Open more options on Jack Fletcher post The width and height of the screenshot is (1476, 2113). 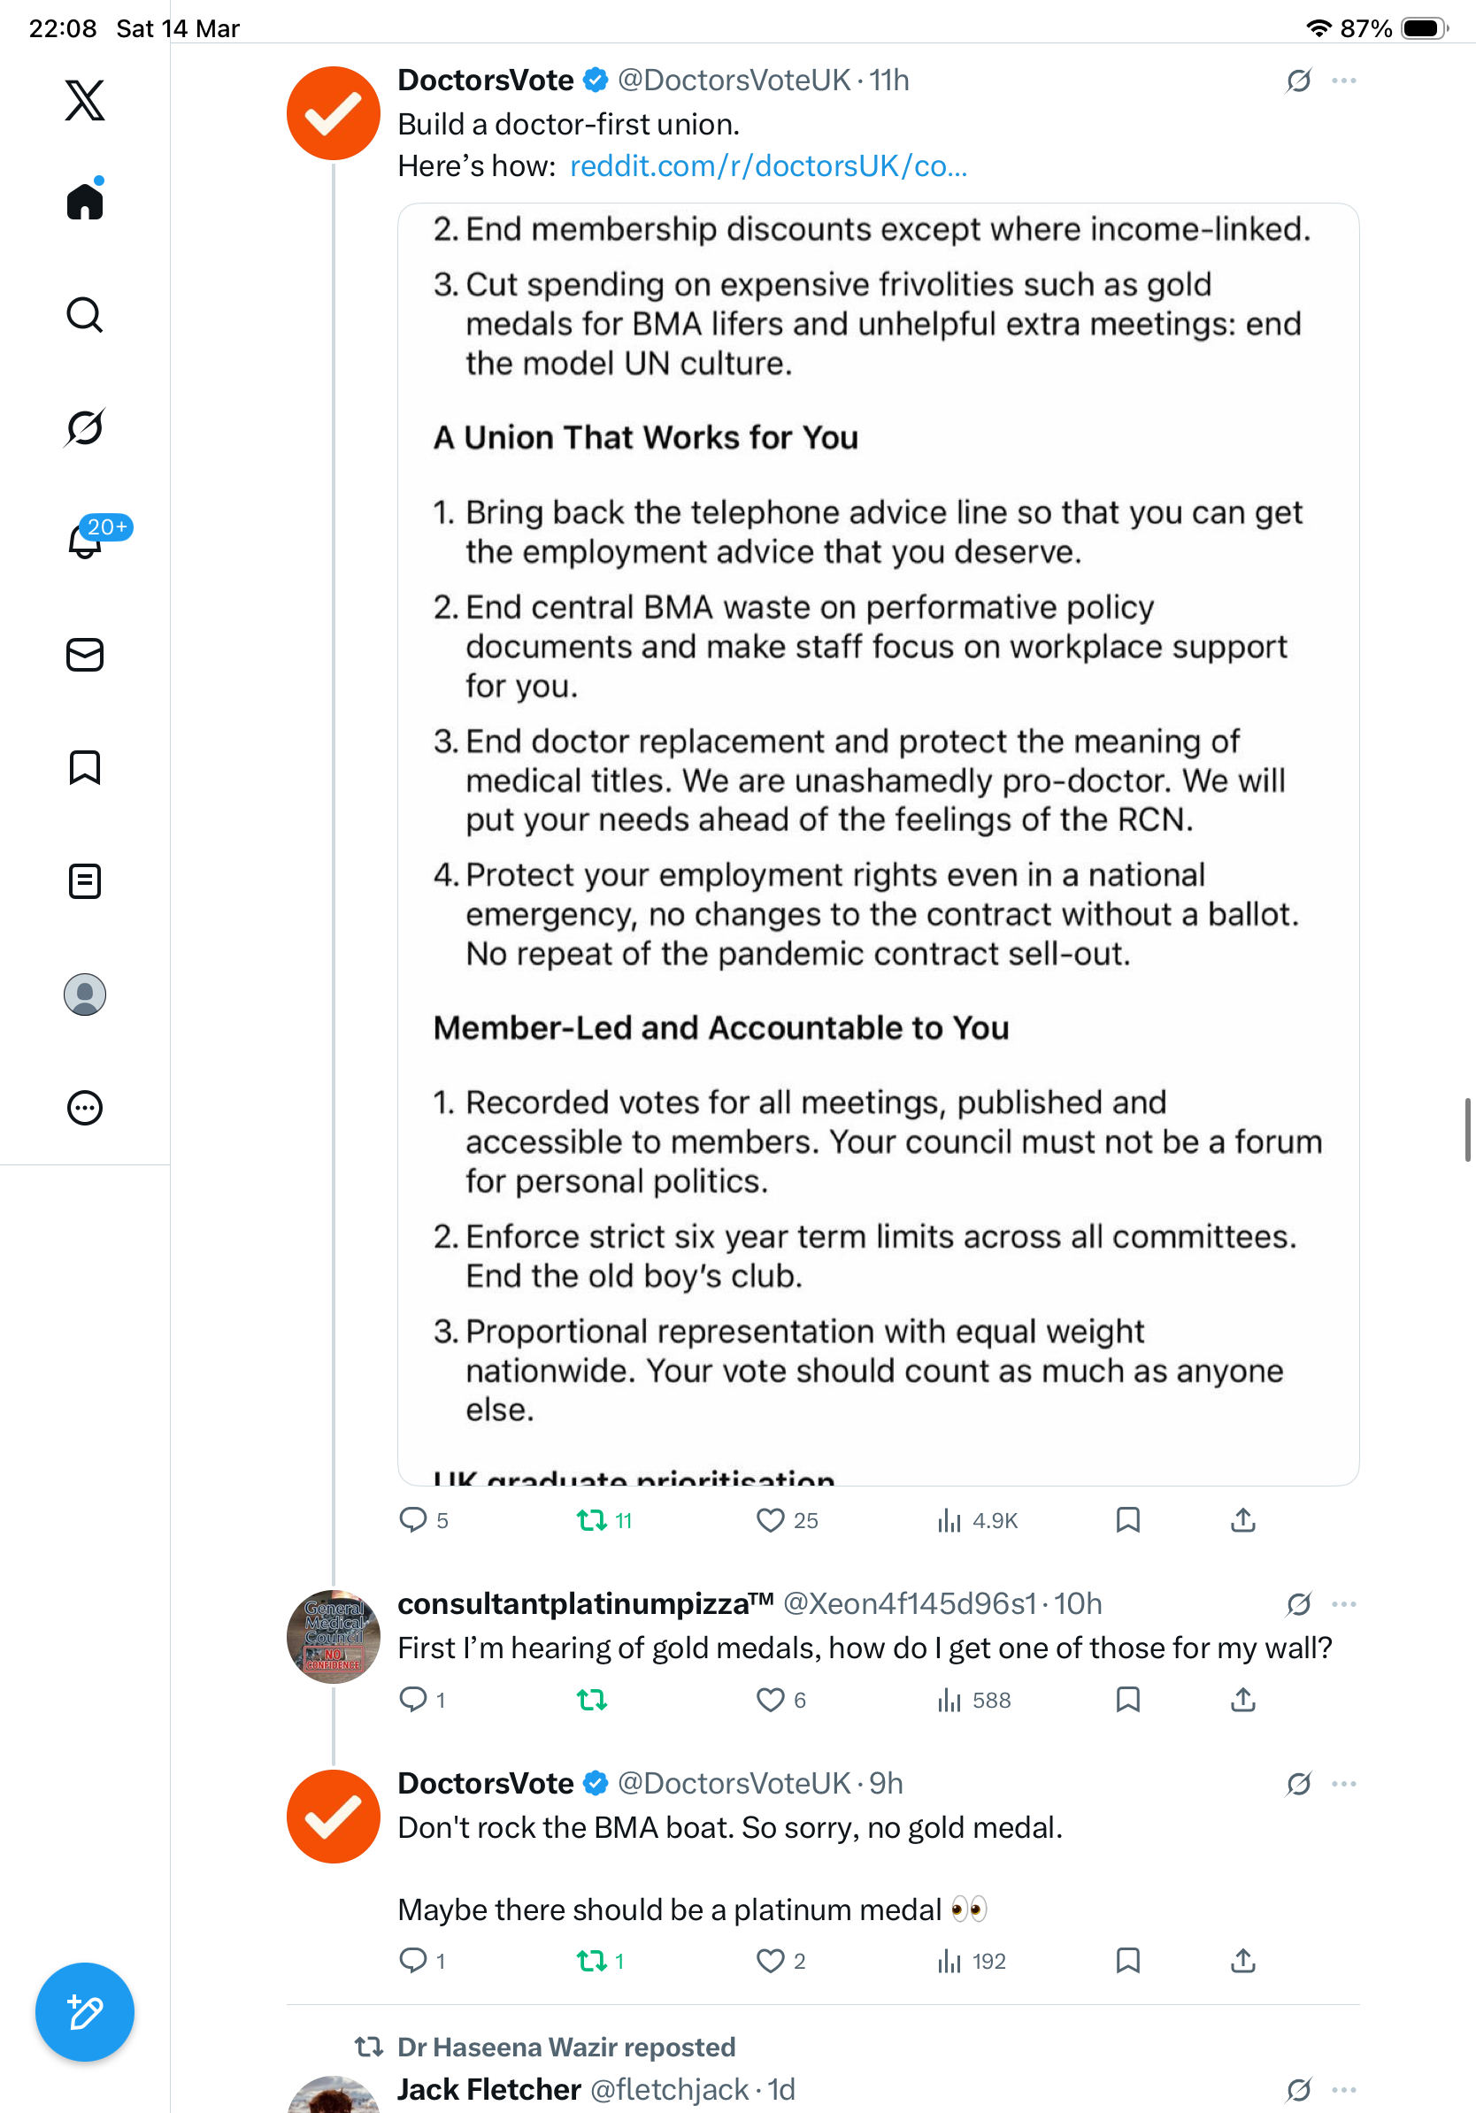[1343, 2089]
